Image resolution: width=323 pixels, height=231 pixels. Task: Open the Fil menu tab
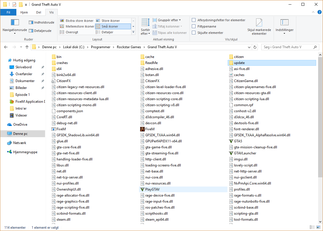point(8,12)
